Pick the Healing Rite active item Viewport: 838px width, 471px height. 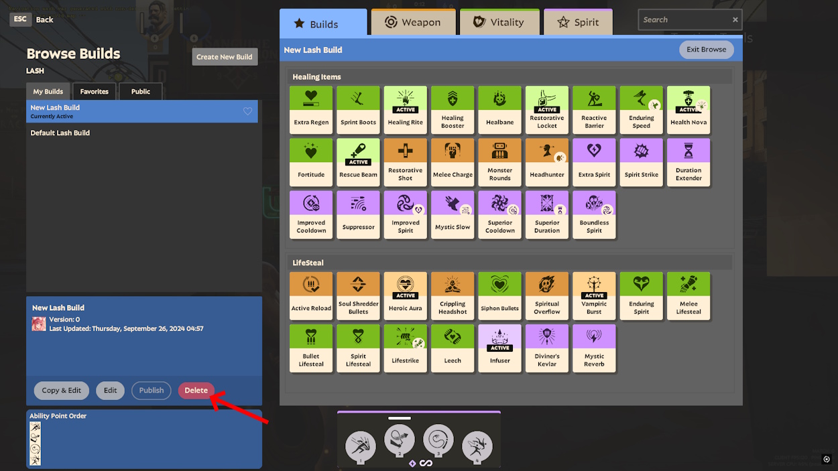coord(406,110)
